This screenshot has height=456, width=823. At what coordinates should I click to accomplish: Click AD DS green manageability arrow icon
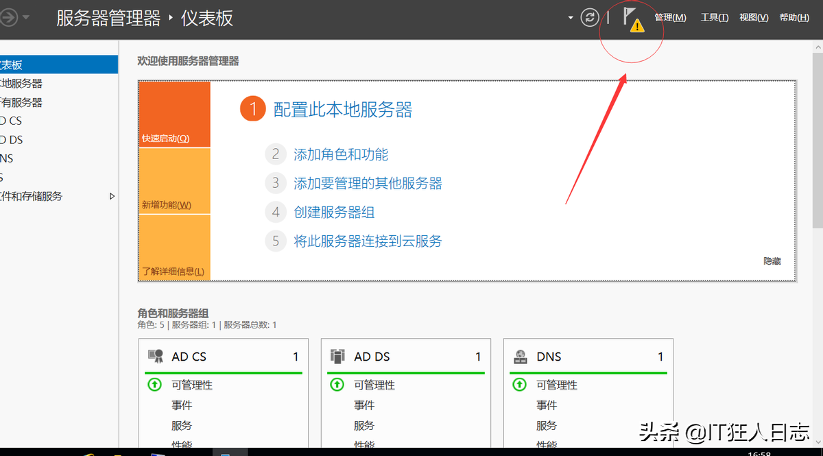click(x=337, y=385)
